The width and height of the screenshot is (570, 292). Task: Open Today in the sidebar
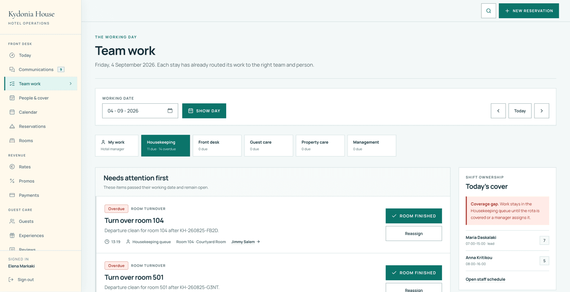coord(41,55)
